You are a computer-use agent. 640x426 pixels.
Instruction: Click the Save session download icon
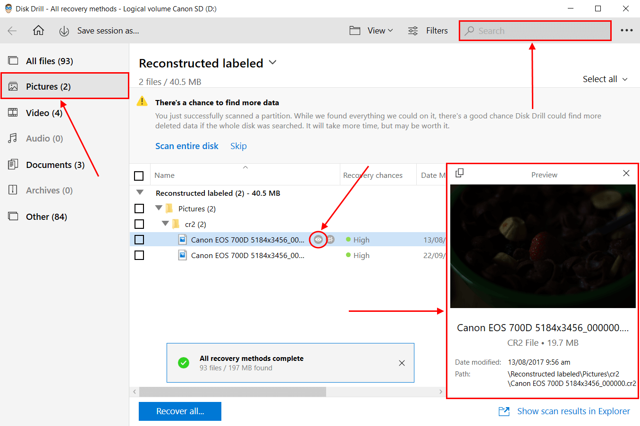point(64,31)
